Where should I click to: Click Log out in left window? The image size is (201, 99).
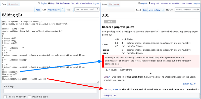click(96, 3)
